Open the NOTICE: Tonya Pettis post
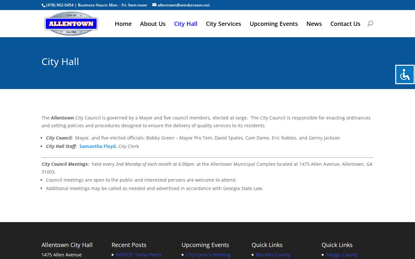This screenshot has height=259, width=415. tap(138, 255)
